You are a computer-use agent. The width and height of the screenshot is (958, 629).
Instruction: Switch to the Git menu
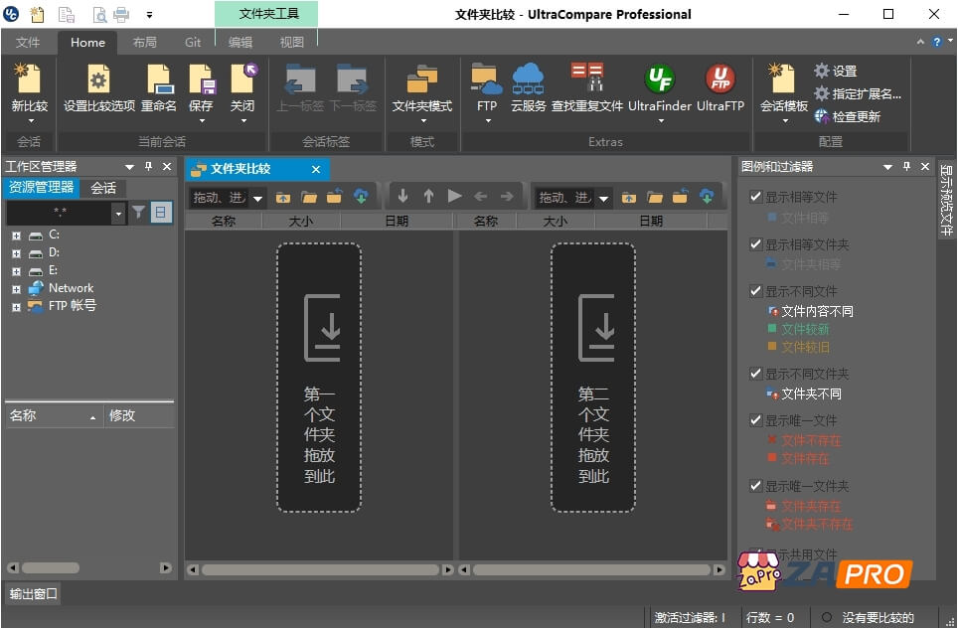point(193,42)
